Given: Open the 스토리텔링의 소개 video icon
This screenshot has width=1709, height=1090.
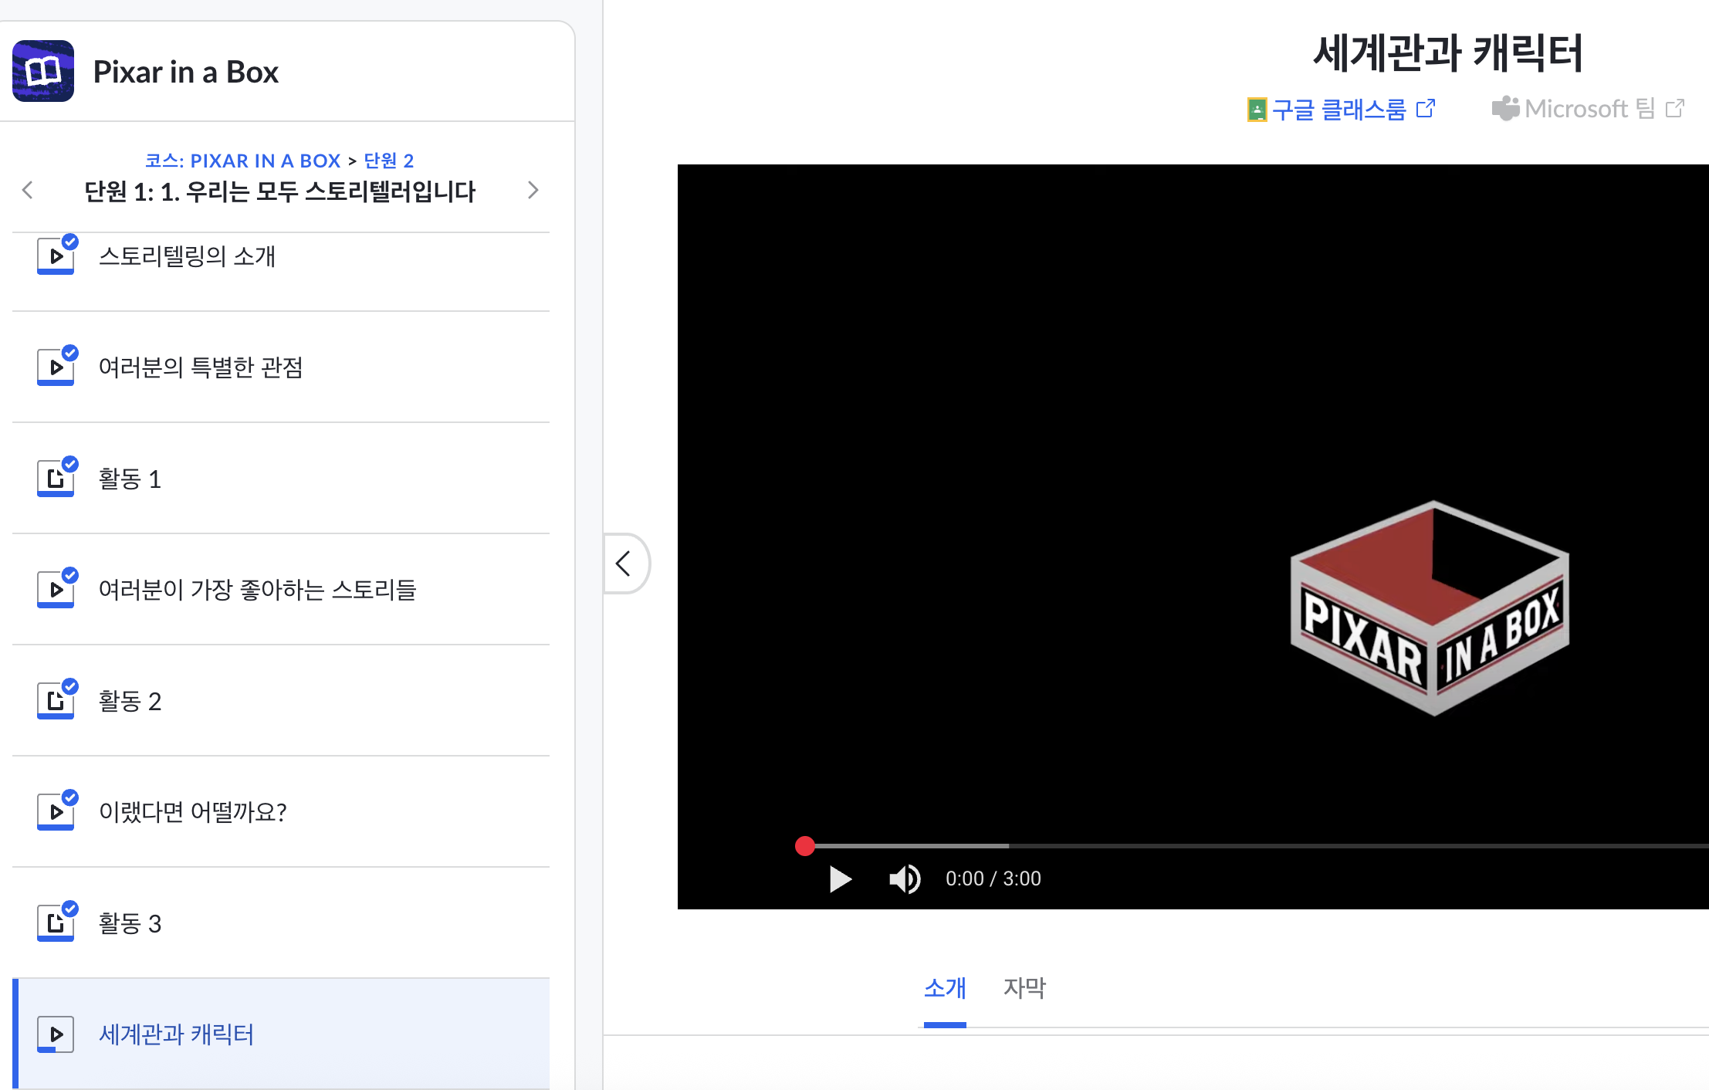Looking at the screenshot, I should click(56, 256).
